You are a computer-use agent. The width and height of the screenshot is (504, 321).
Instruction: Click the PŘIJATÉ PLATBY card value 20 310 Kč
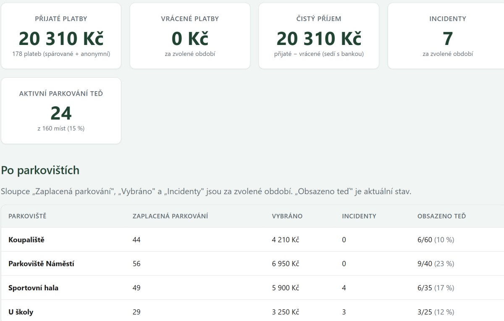pos(61,38)
